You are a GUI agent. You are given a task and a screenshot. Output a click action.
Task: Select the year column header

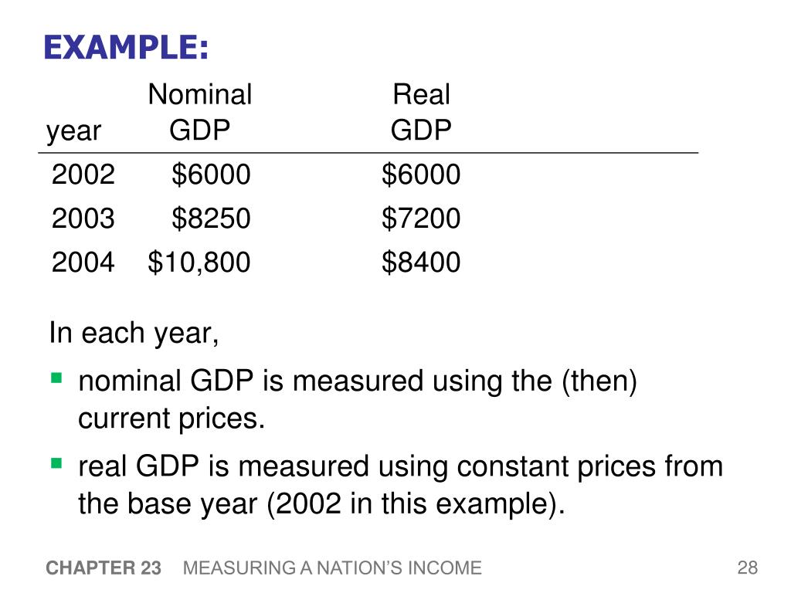point(73,131)
